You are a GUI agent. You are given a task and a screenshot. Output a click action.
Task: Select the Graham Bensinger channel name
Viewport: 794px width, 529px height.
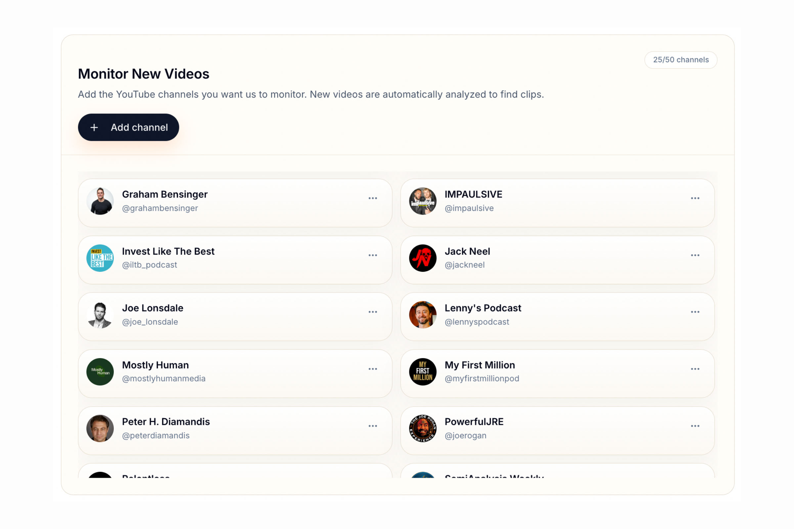pos(165,194)
